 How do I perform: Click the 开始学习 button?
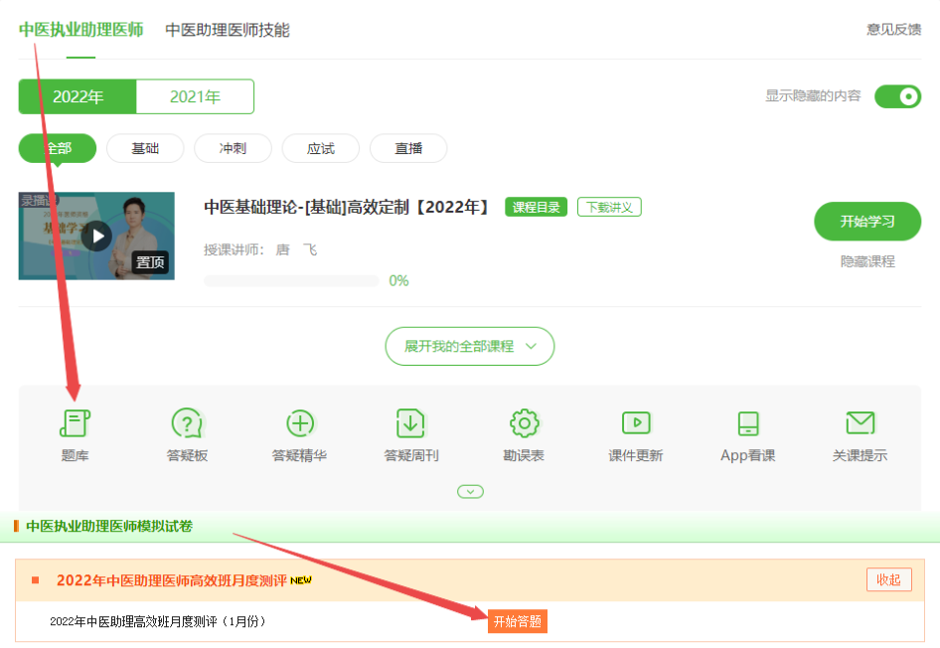click(x=866, y=221)
